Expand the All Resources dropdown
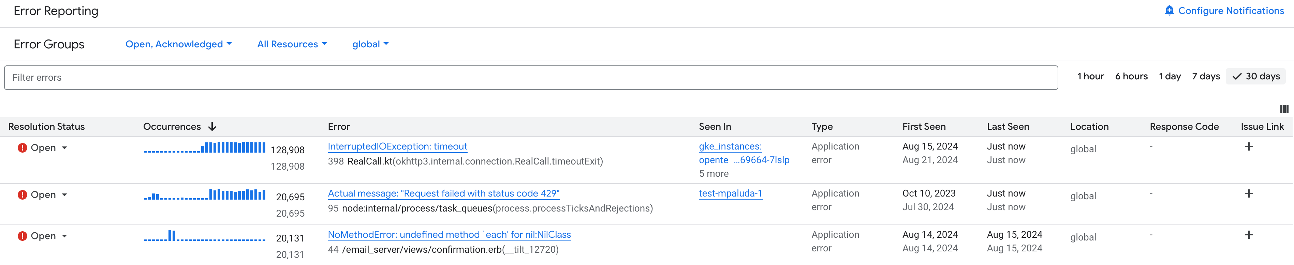Viewport: 1294px width, 265px height. [x=292, y=44]
